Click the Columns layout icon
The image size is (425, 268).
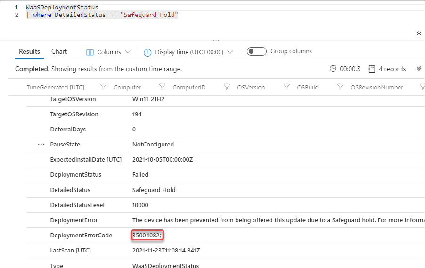[90, 52]
